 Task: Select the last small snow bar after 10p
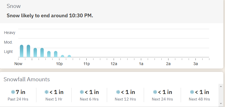(69, 56)
